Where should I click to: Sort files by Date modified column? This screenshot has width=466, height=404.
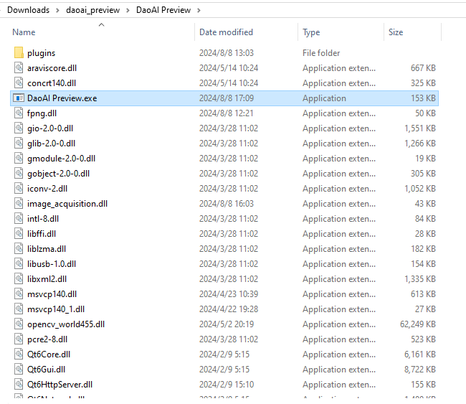[226, 32]
